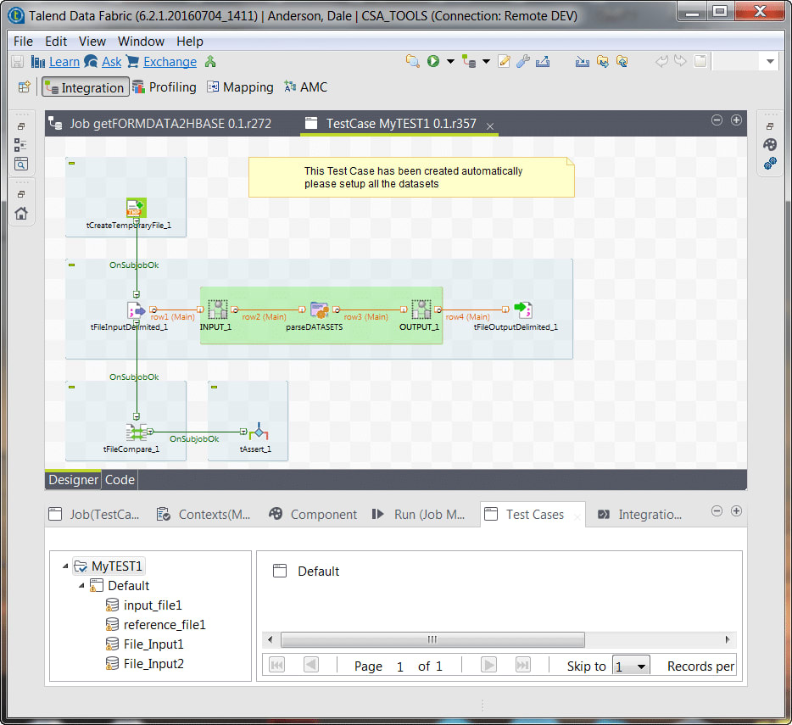Select the tFileCompare_1 component

click(136, 432)
